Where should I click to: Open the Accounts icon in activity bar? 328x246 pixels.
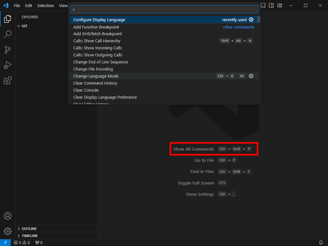click(8, 216)
